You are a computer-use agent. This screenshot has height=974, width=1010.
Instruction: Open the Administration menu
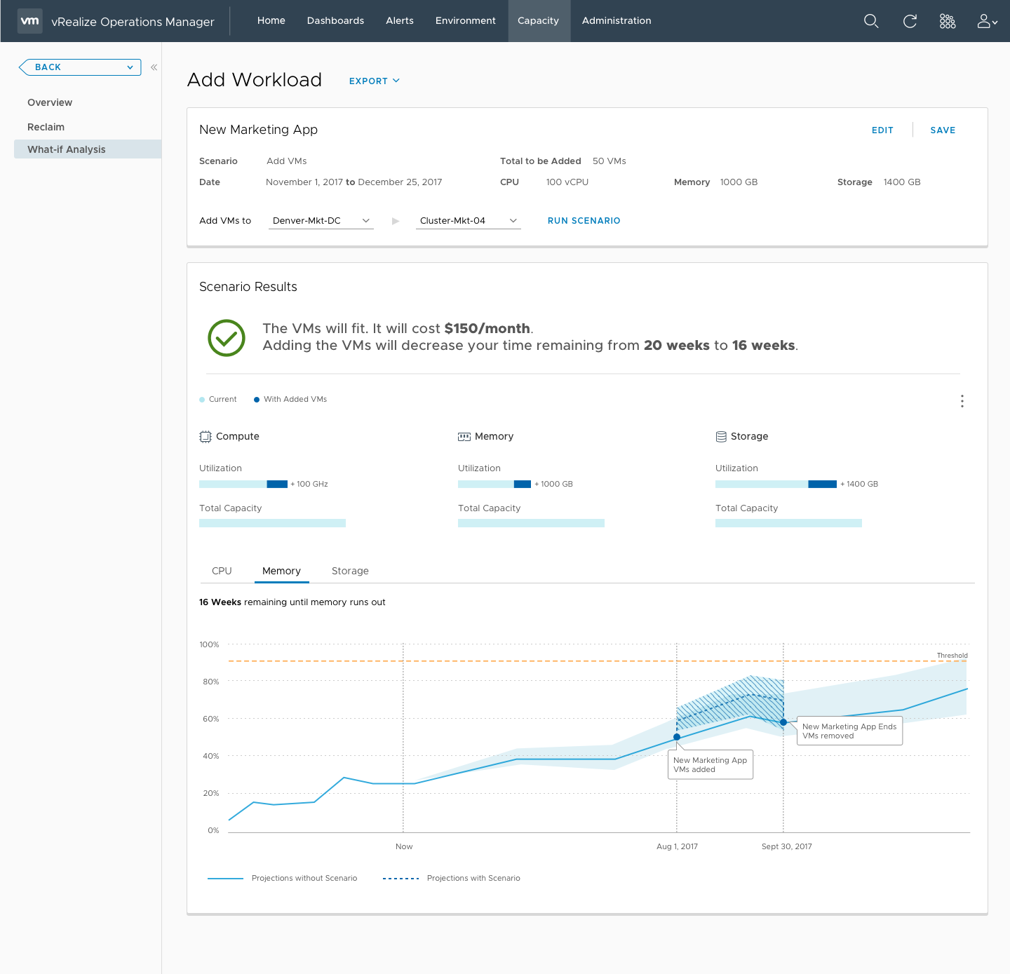617,21
